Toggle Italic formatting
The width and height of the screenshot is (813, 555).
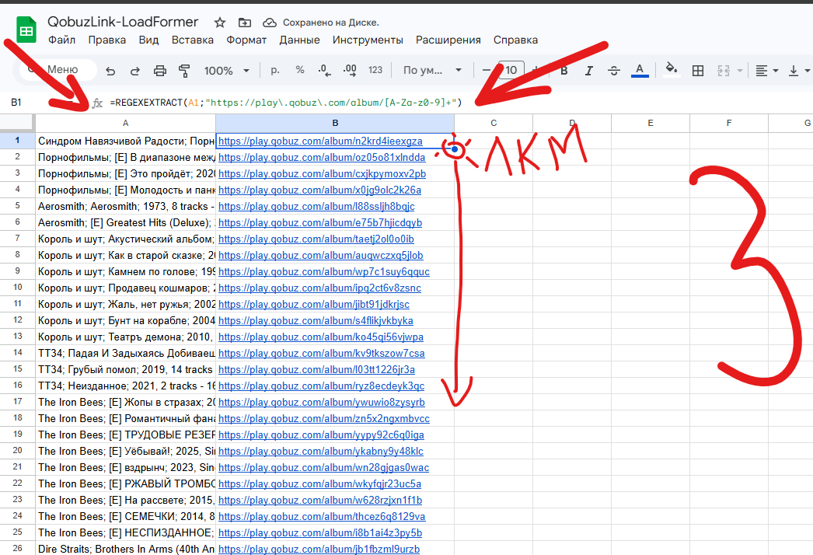pos(588,71)
